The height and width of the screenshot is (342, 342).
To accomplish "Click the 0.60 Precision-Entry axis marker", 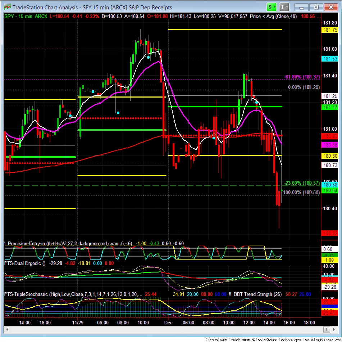I will [x=330, y=249].
